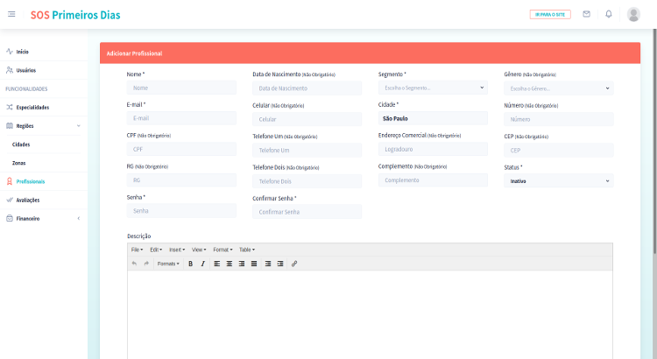Screen dimensions: 657x359
Task: Center align text in editor
Action: click(230, 264)
